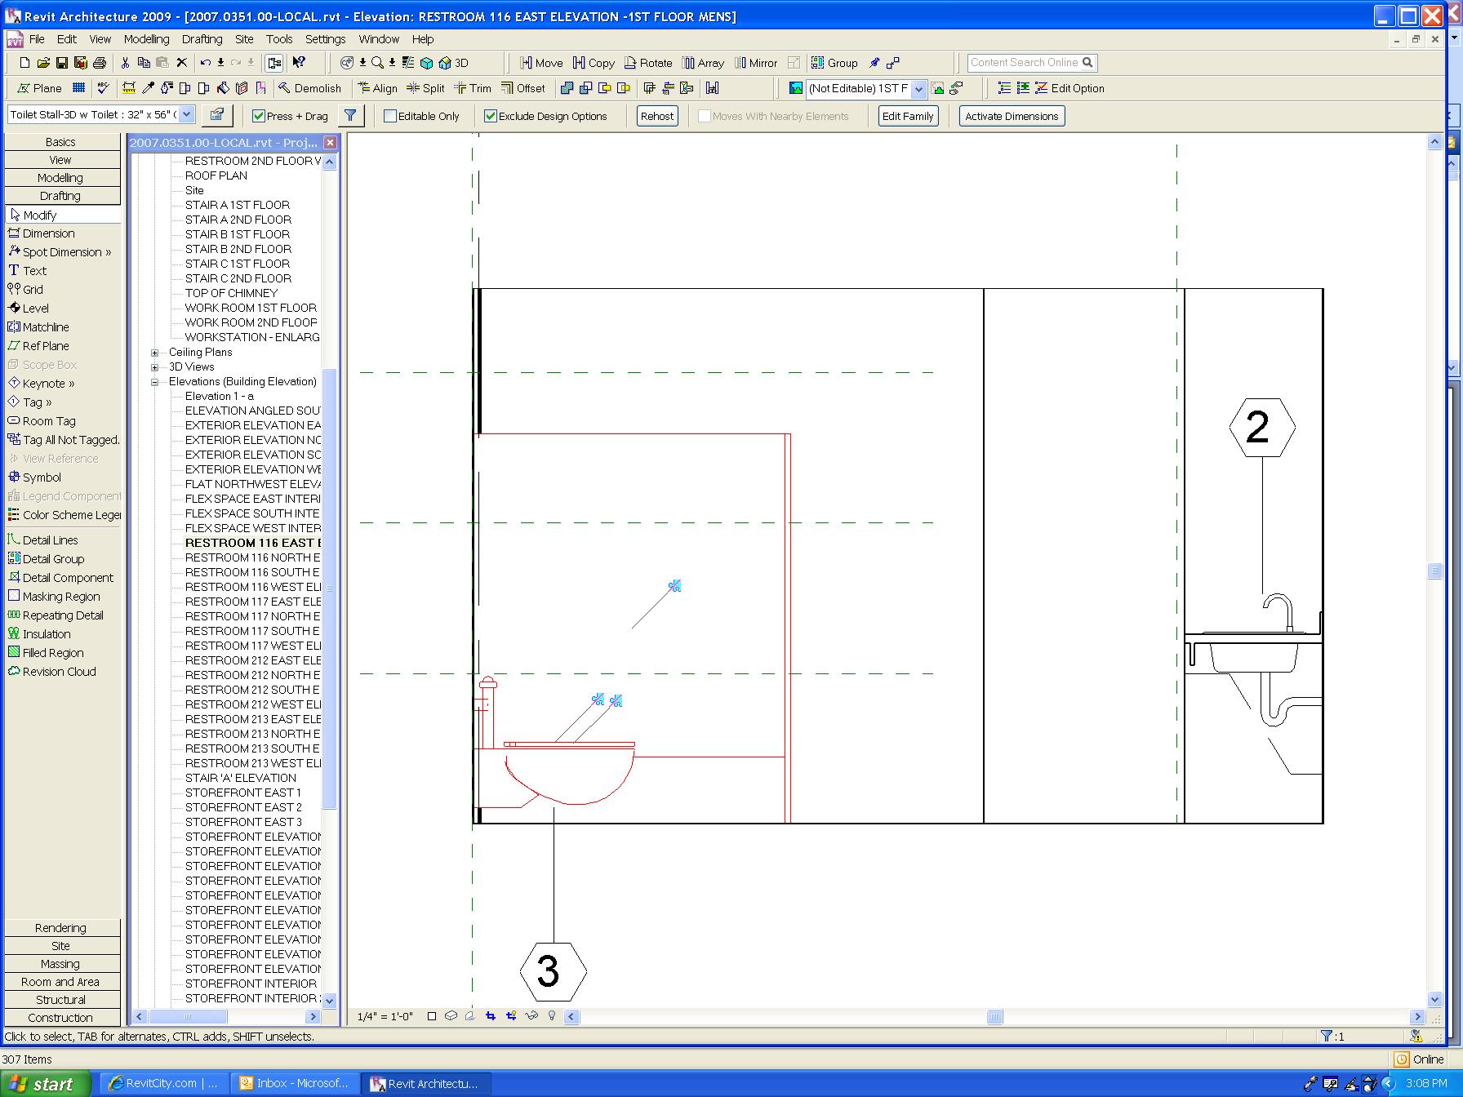Open the view scale 1/4" = 1'-0" selector
Viewport: 1463px width, 1097px height.
[x=385, y=1016]
